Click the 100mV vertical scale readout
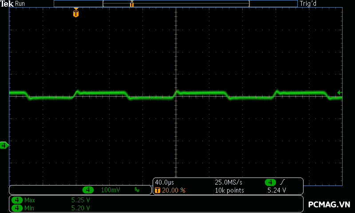The width and height of the screenshot is (355, 213). click(110, 190)
